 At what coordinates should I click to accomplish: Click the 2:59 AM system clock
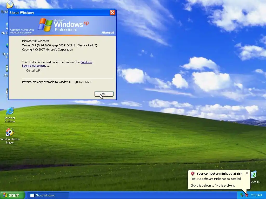point(256,195)
